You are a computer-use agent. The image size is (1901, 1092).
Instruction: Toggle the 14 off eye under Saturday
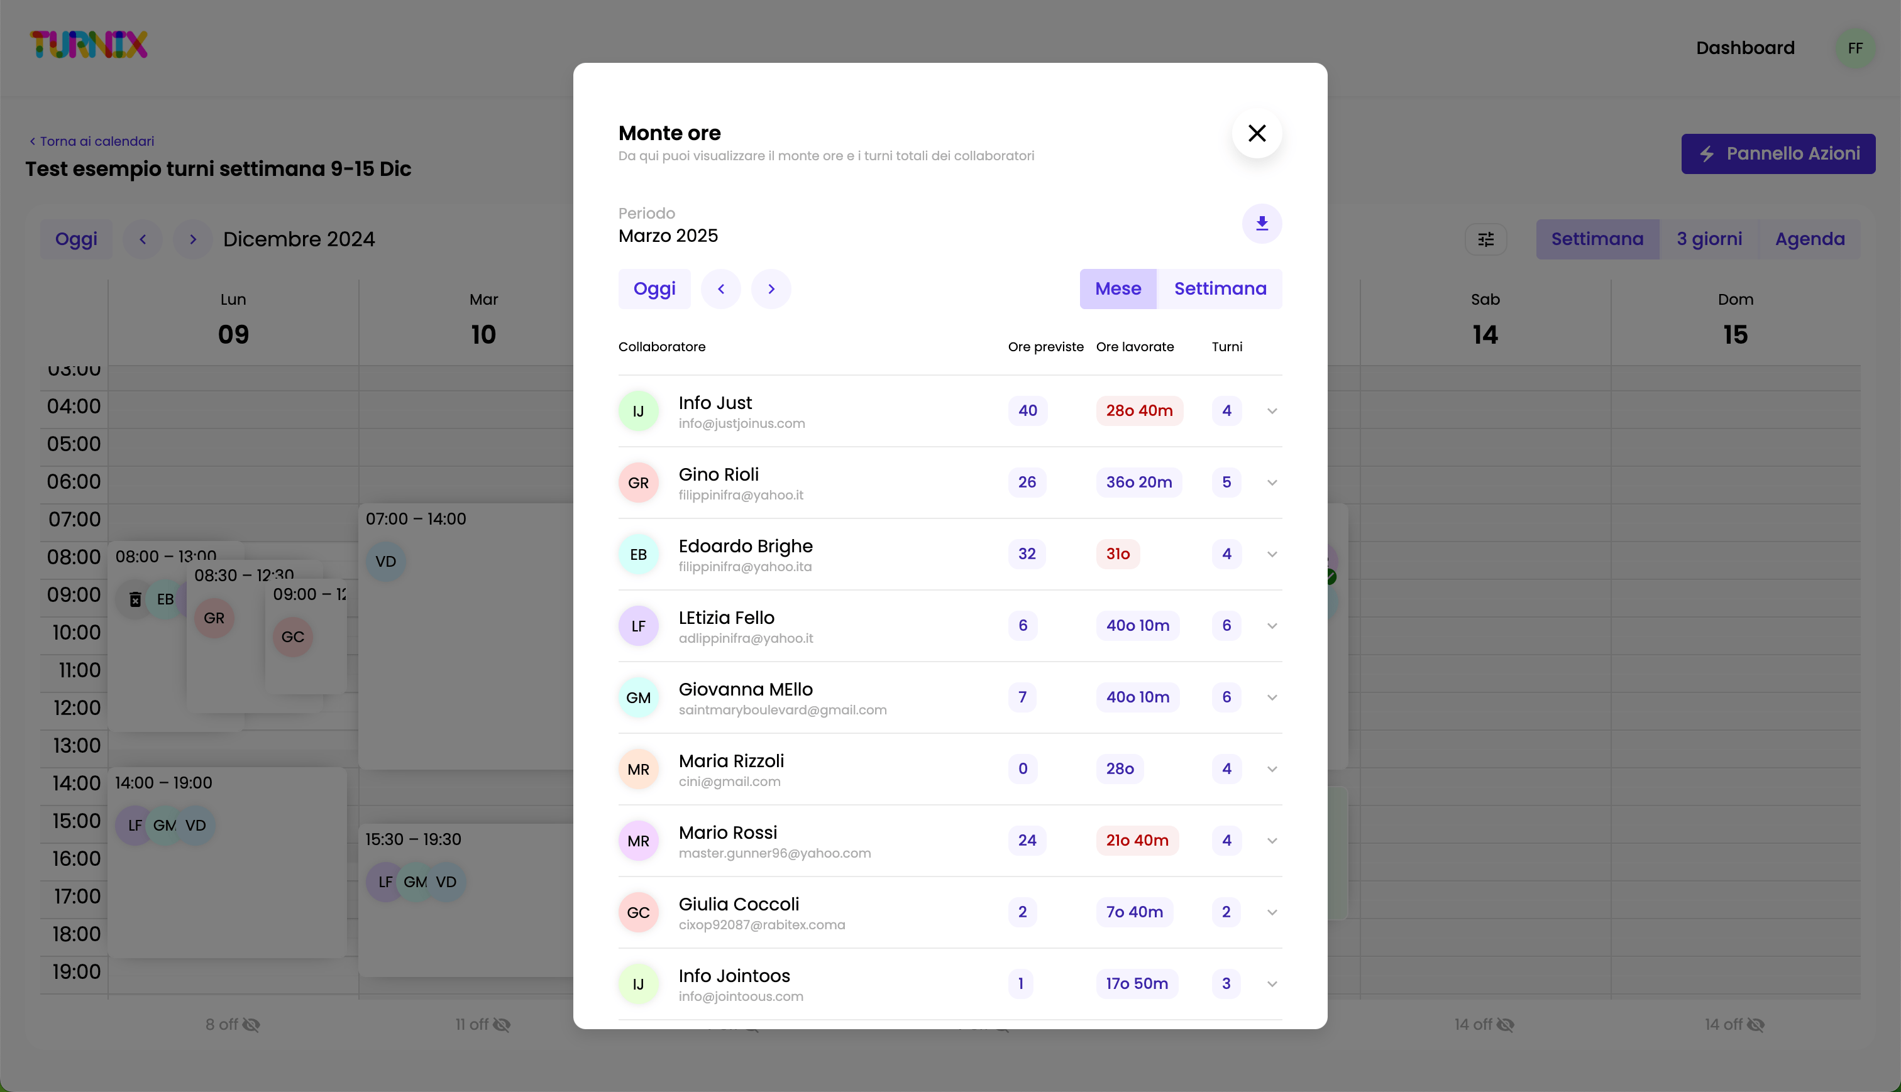pos(1505,1025)
